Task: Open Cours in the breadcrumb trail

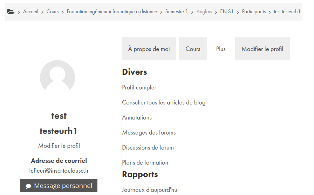Action: click(53, 12)
